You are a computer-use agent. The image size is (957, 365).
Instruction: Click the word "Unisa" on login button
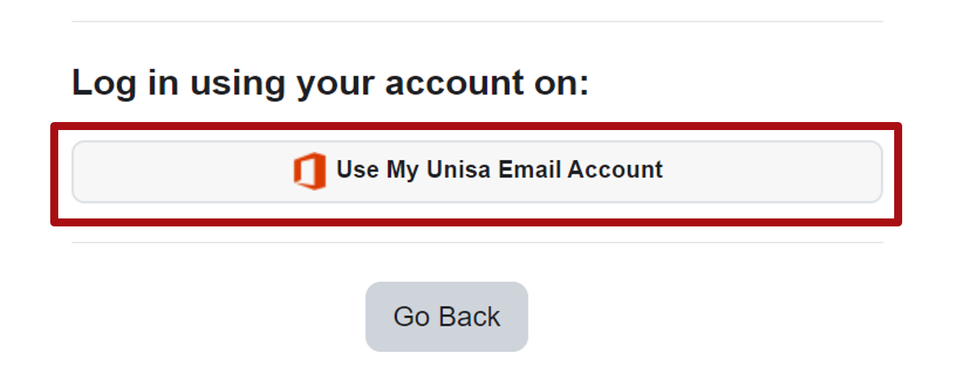coord(459,169)
